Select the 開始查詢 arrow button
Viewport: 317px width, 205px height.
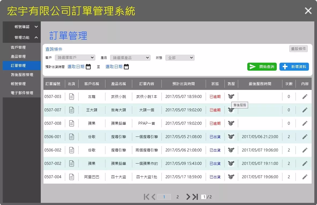(x=262, y=67)
